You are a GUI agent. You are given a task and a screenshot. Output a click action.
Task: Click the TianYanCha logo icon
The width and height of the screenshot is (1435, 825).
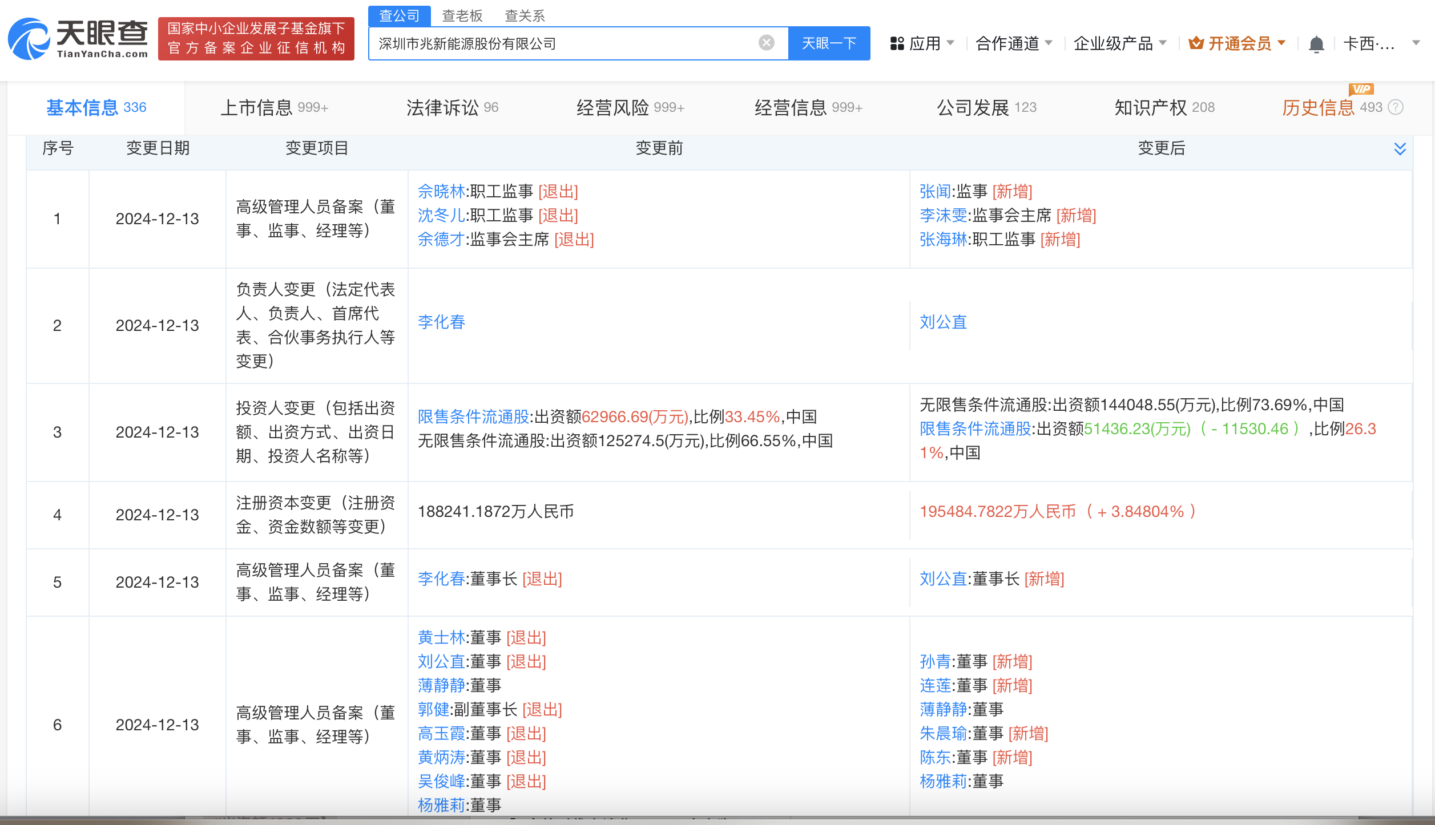coord(29,39)
